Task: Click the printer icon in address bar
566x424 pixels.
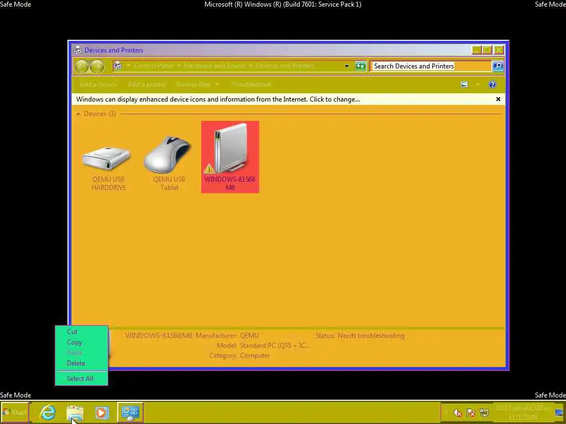Action: point(118,66)
